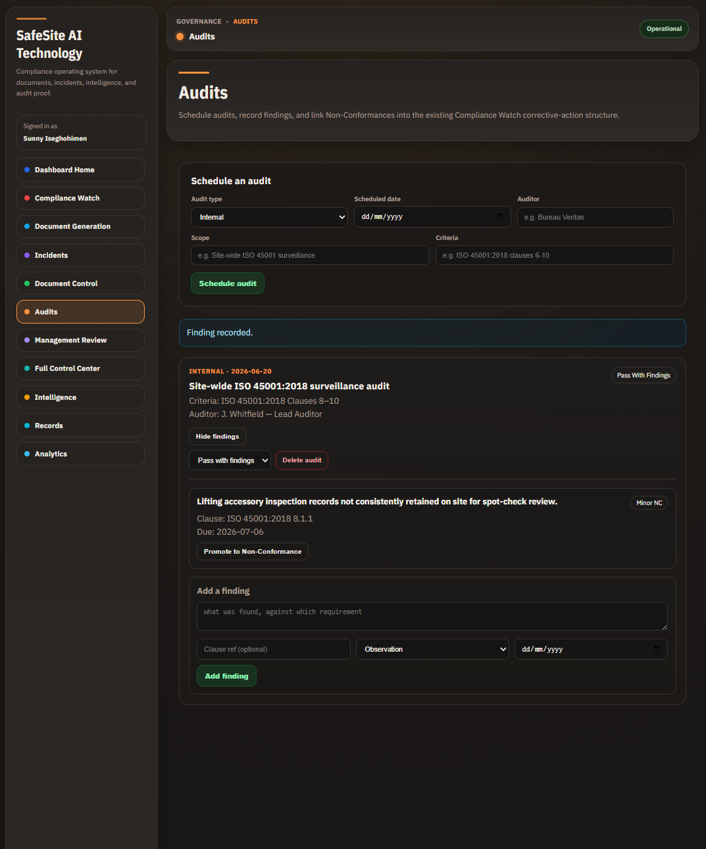
Task: Open the Audit type dropdown
Action: (x=269, y=217)
